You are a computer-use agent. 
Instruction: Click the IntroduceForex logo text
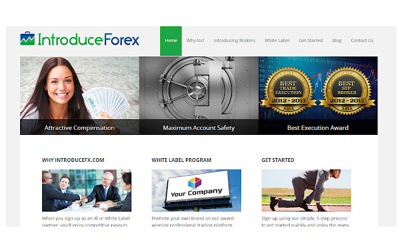[89, 40]
